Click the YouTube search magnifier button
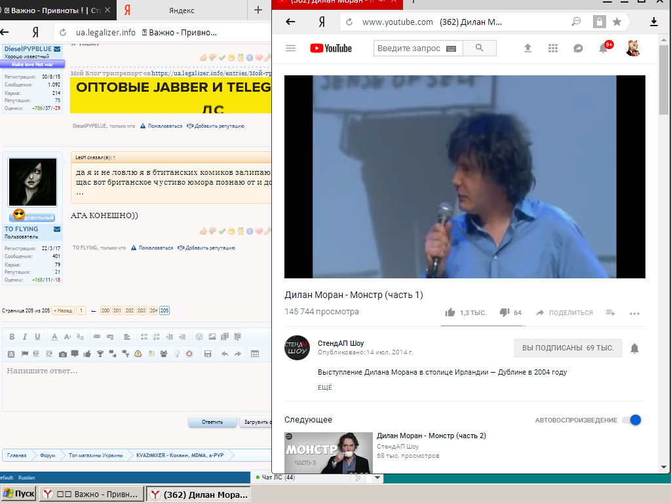 click(x=479, y=48)
